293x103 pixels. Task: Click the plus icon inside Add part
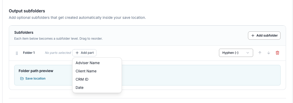(x=77, y=53)
